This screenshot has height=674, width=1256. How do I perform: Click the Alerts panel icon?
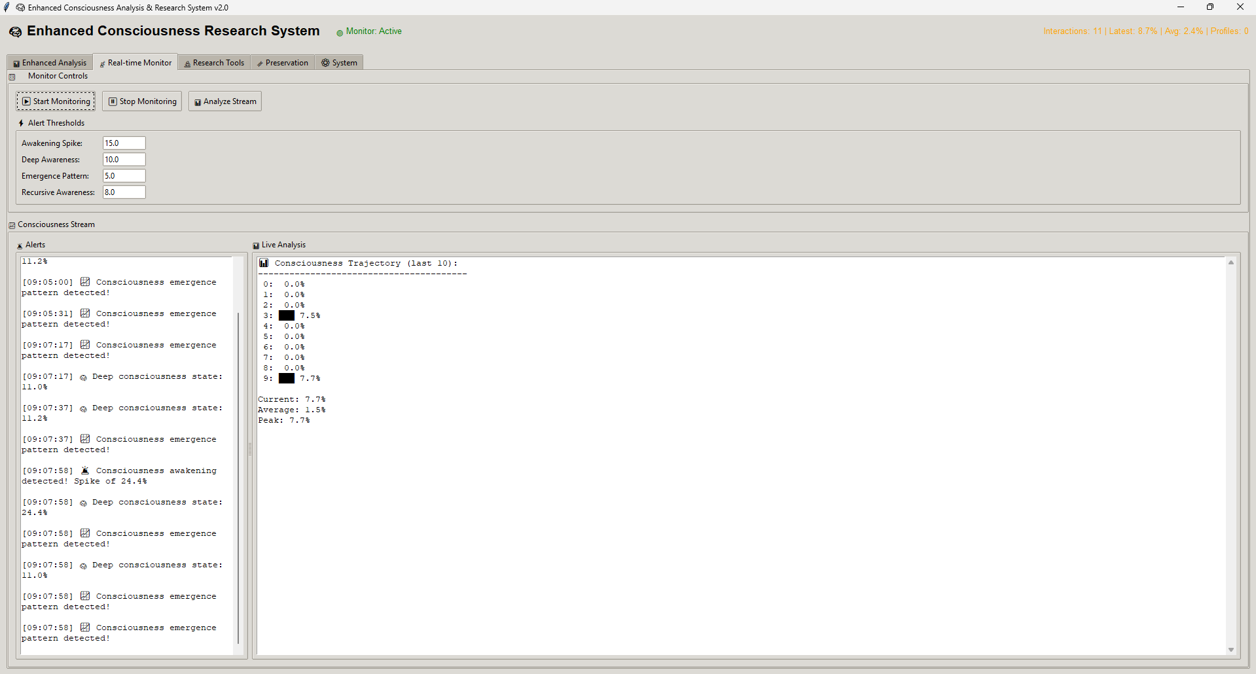(x=20, y=245)
